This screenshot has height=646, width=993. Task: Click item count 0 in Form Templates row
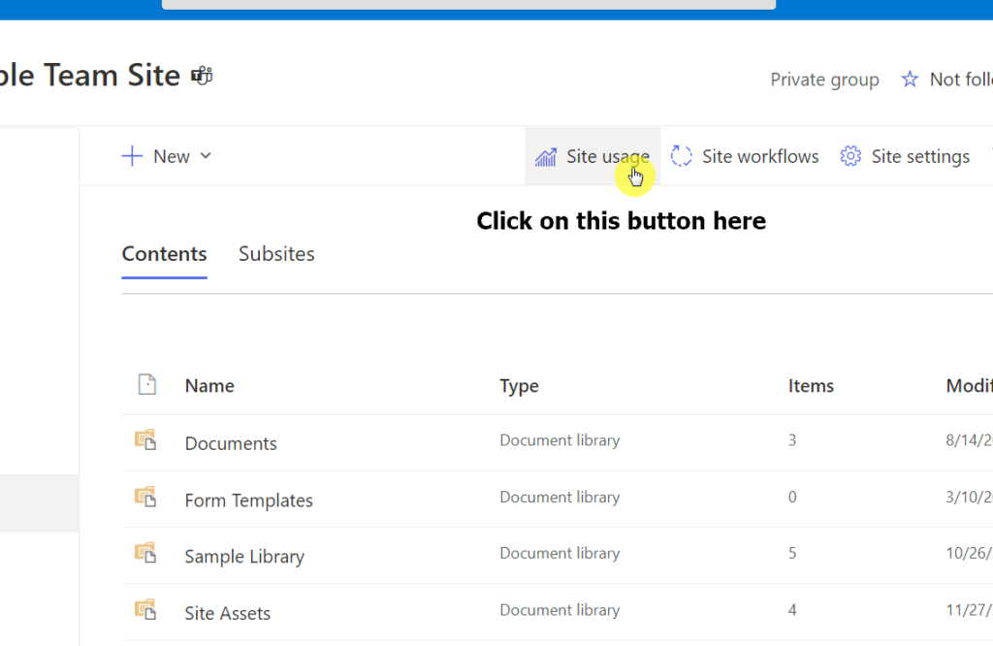[x=792, y=498]
